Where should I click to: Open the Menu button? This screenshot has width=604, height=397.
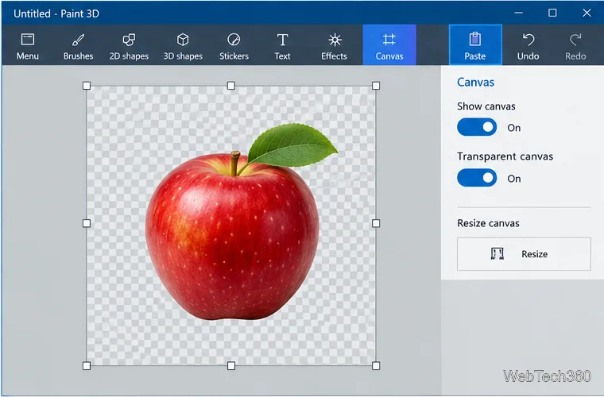[x=27, y=45]
